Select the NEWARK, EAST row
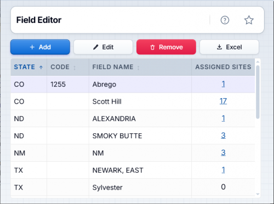 133,170
